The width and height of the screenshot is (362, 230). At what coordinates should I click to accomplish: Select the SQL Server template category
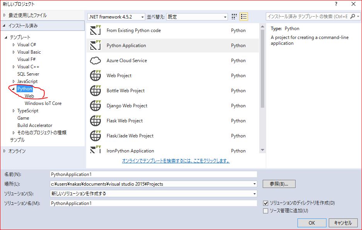click(28, 74)
